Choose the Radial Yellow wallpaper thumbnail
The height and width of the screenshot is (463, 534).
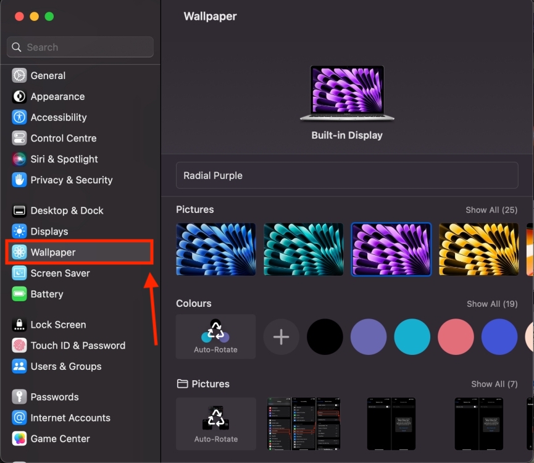[479, 249]
